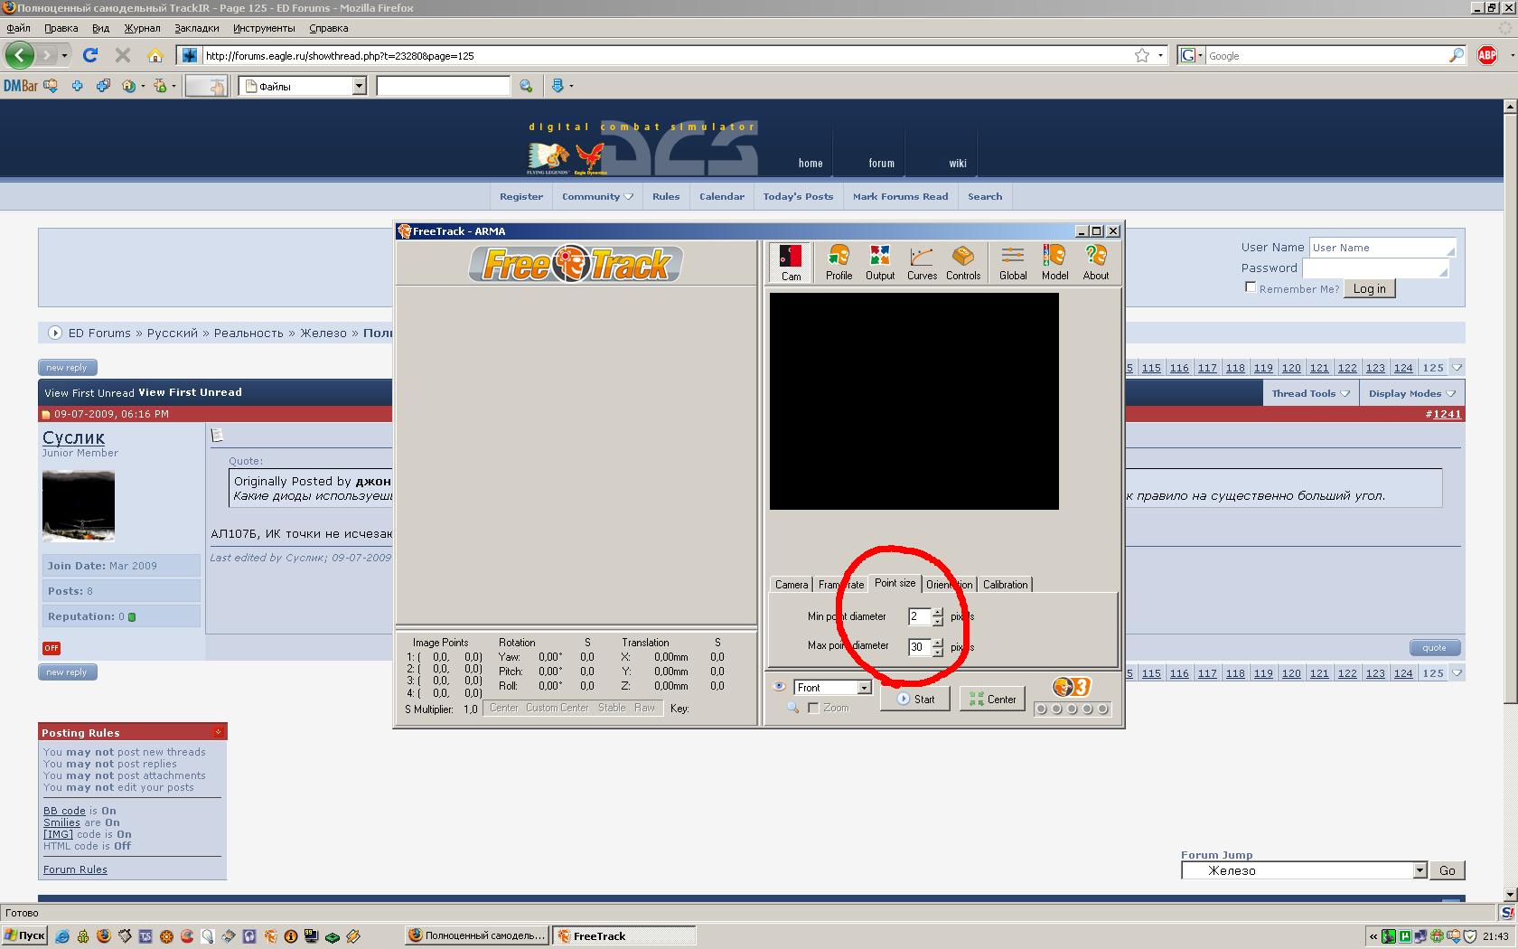Viewport: 1518px width, 949px height.
Task: Open the Forum Jump Железо dropdown
Action: coord(1420,870)
